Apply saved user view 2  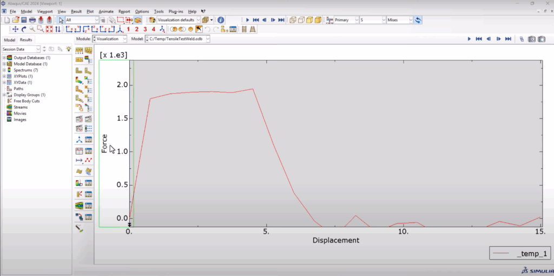[137, 29]
